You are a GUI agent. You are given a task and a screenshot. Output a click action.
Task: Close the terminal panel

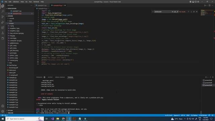pos(213,77)
